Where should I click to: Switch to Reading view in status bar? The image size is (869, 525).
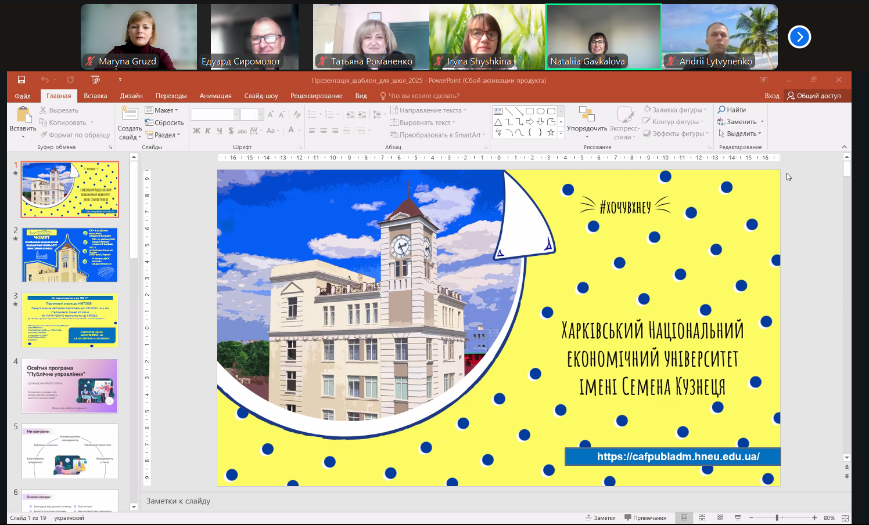pos(720,517)
